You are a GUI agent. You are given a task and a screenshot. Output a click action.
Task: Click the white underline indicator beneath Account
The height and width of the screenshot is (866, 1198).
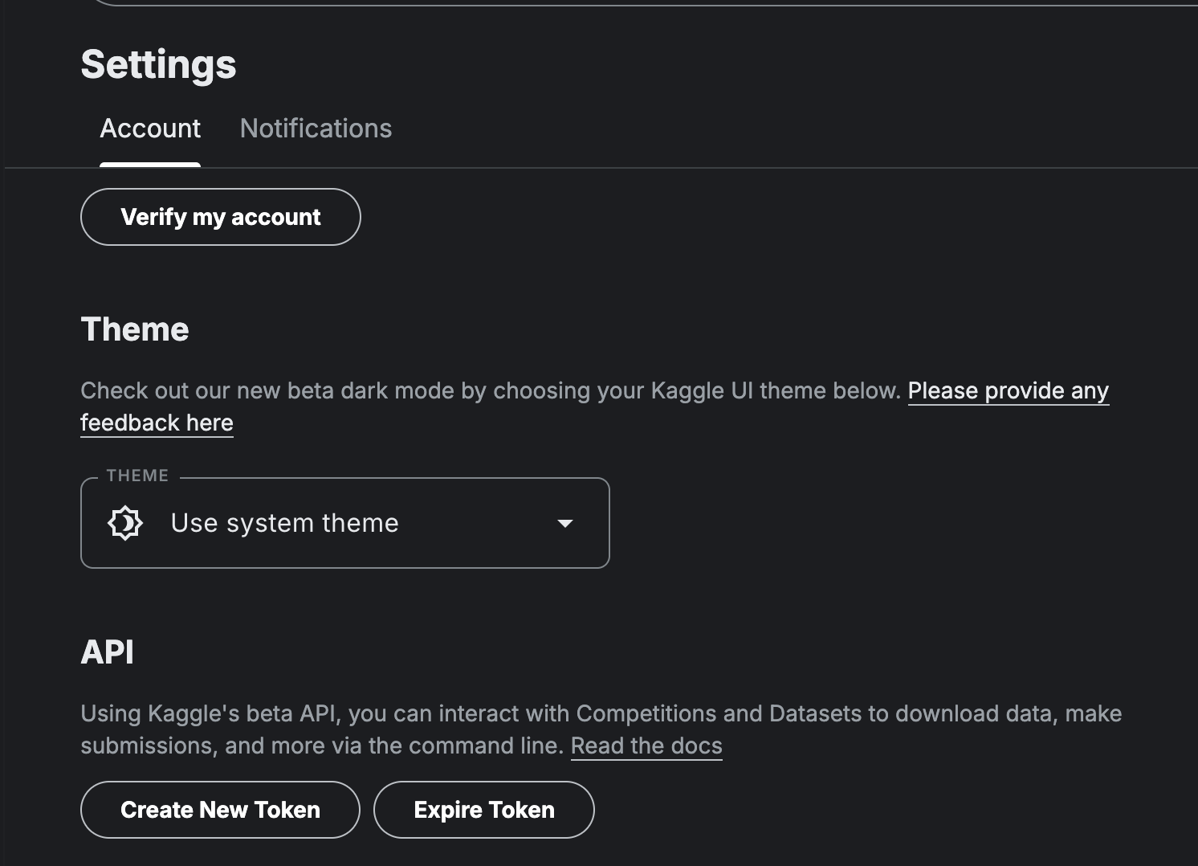(x=150, y=165)
